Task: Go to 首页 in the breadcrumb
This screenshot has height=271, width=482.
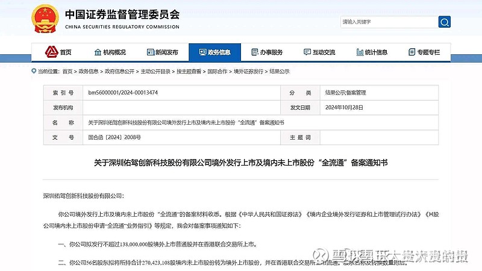Action: (67, 71)
